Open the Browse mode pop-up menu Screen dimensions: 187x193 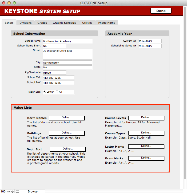coord(33,191)
